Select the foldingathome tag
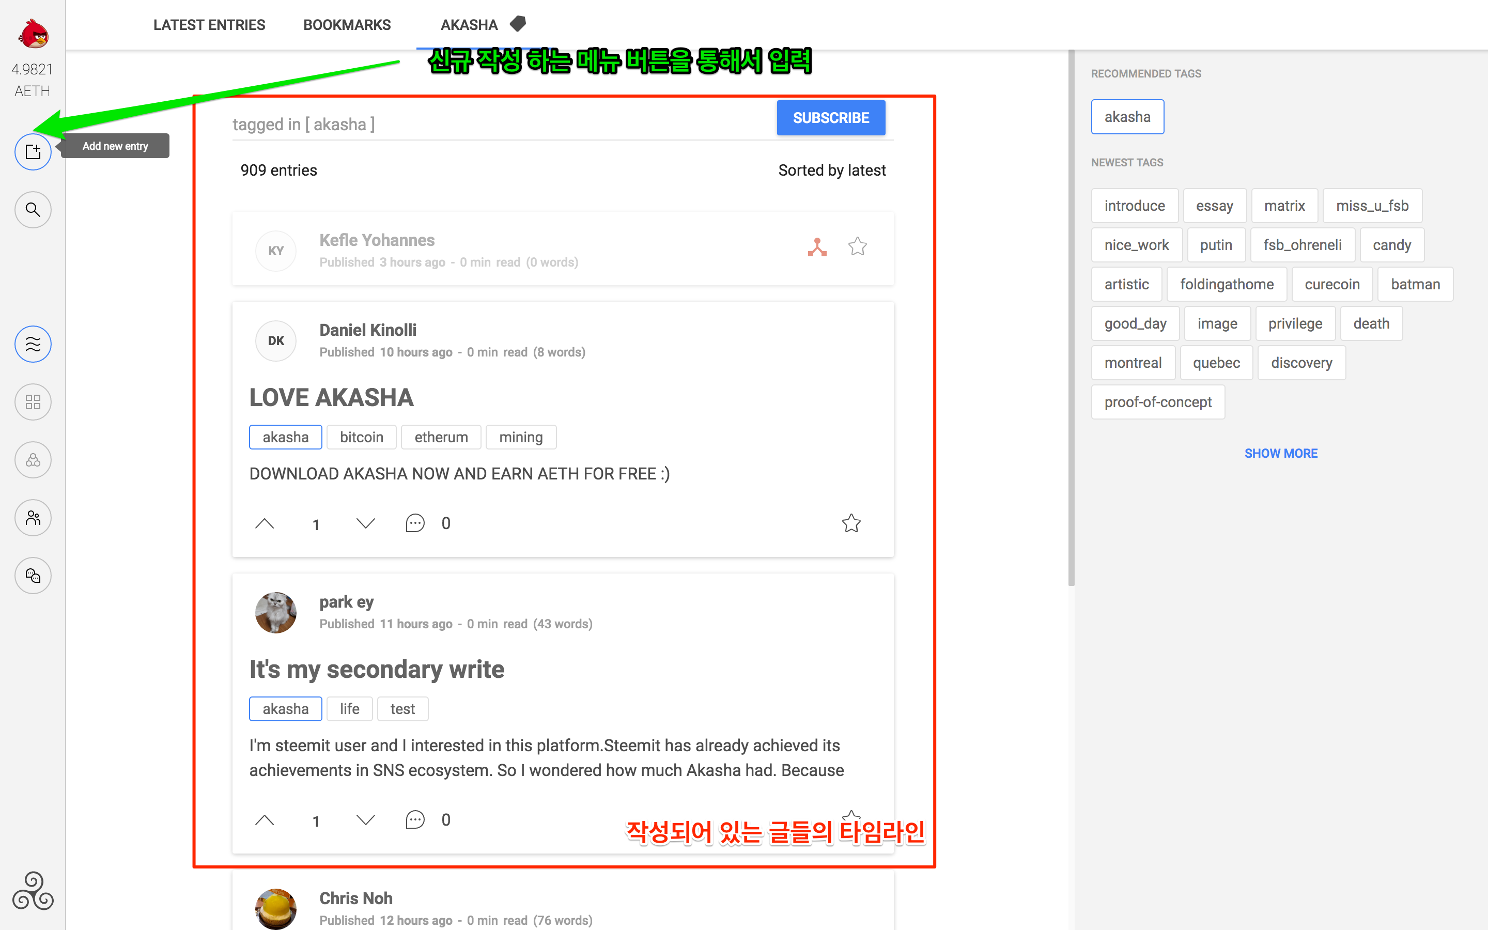 pyautogui.click(x=1227, y=284)
